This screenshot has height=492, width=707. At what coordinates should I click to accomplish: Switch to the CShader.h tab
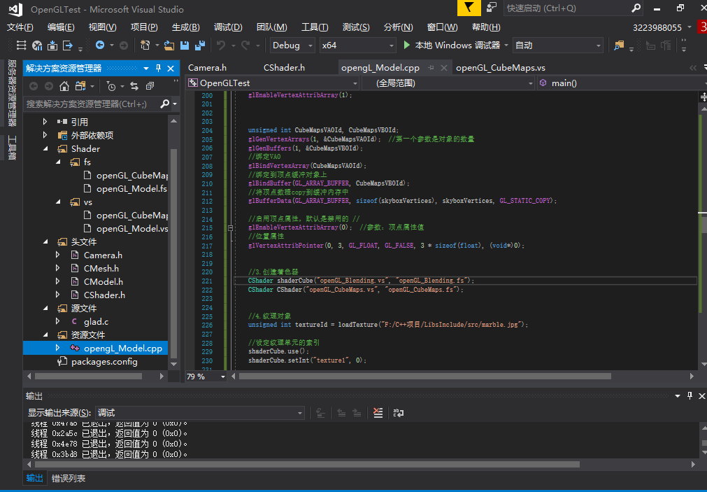point(284,68)
